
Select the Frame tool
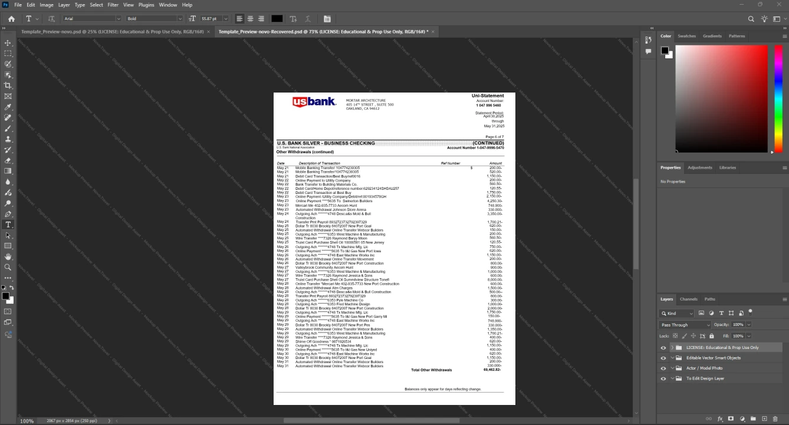(8, 96)
